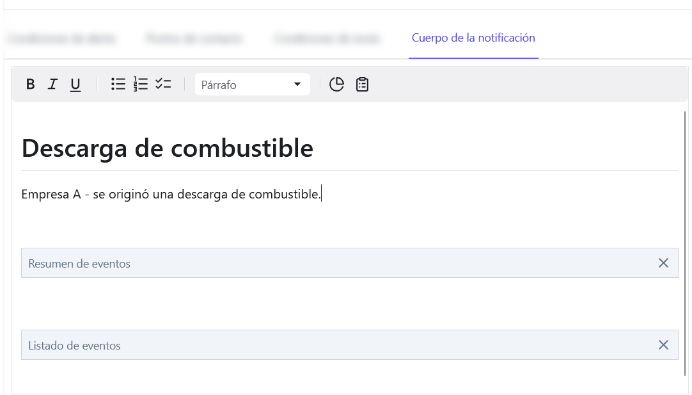
Task: Switch to the Cuerpo de la notificación tab
Action: point(473,38)
